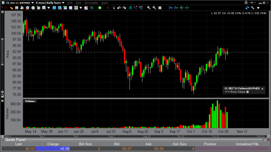The height and width of the screenshot is (152, 271).
Task: Click the Position column header
Action: [x=210, y=144]
